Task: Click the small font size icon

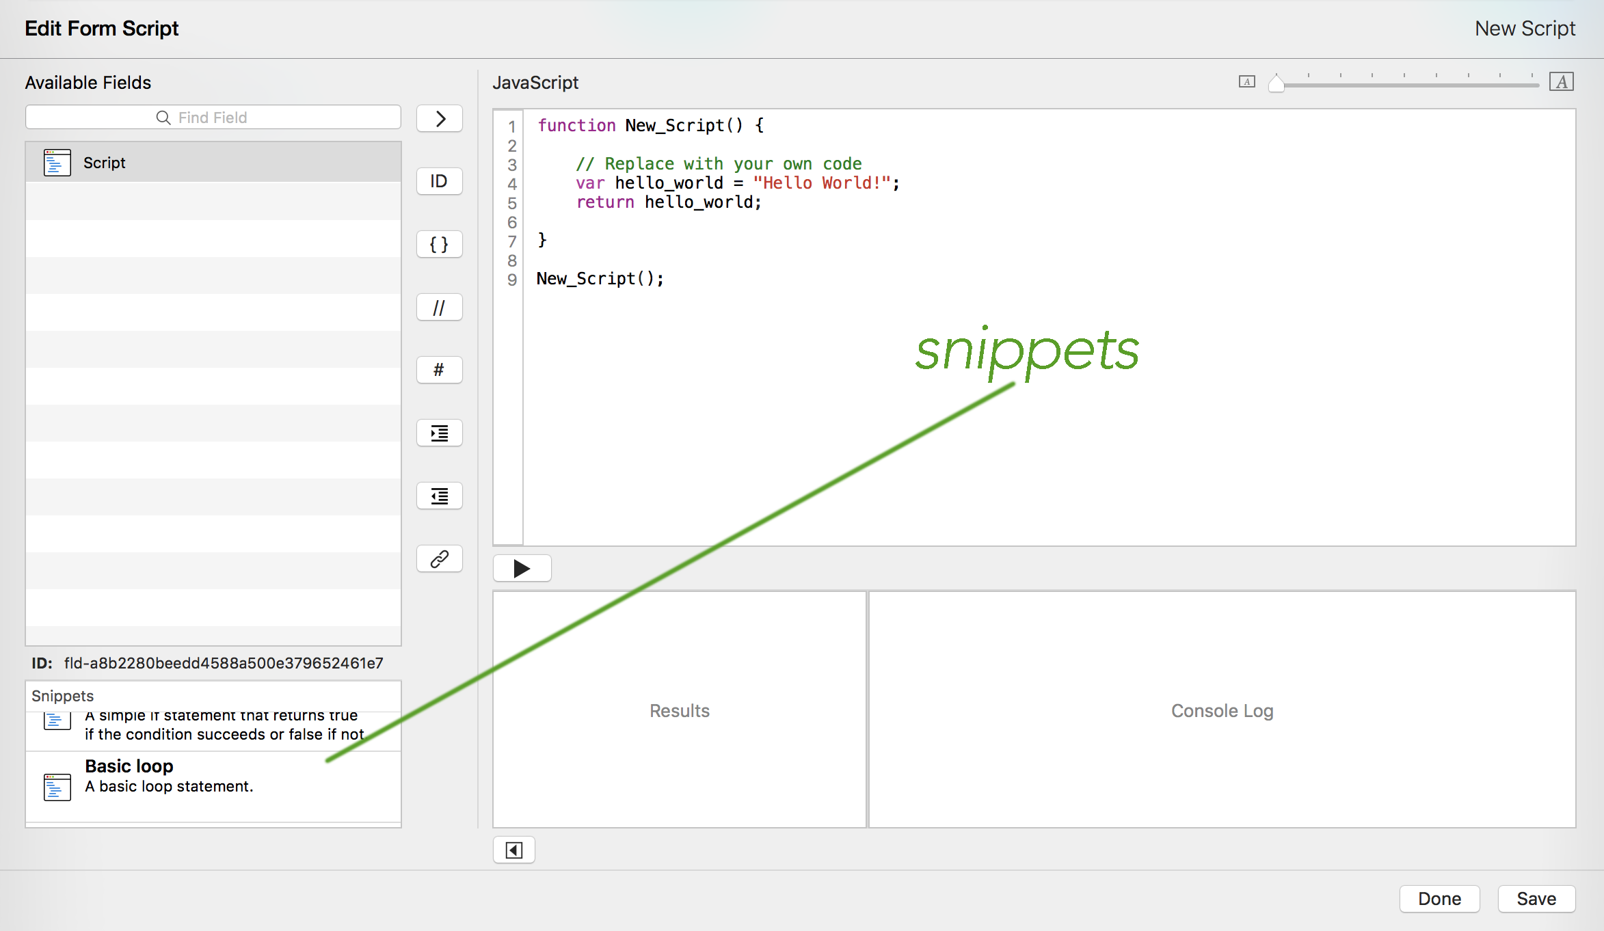Action: point(1246,82)
